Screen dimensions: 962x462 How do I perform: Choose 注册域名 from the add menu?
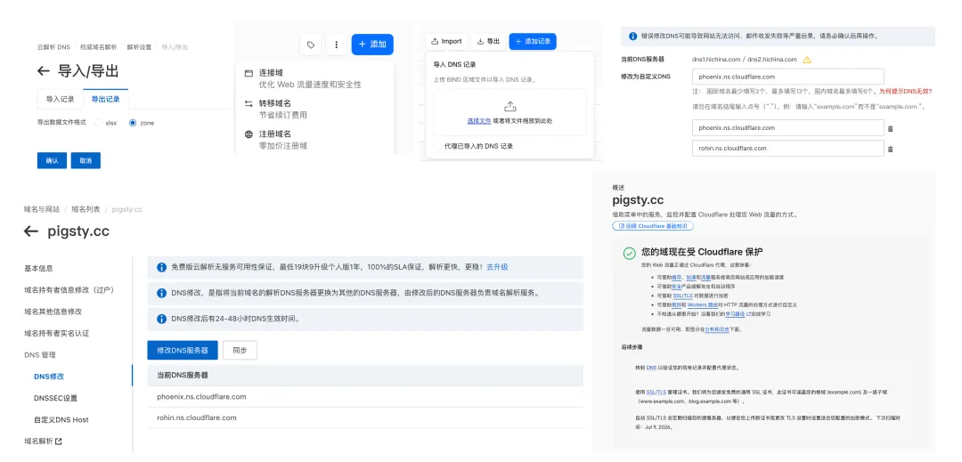click(x=314, y=140)
